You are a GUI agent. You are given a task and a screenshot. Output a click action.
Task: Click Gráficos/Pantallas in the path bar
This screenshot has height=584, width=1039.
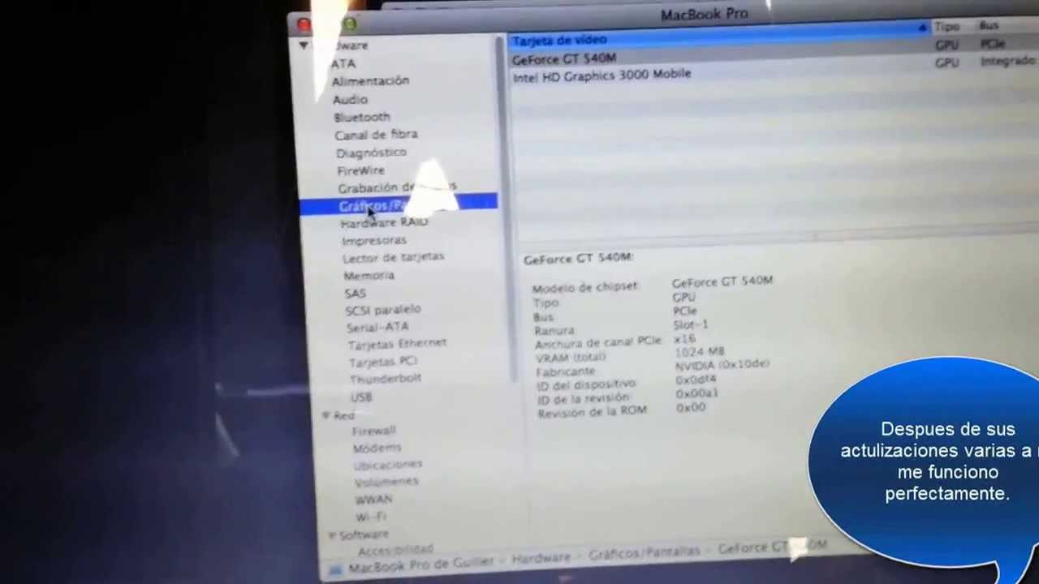644,553
